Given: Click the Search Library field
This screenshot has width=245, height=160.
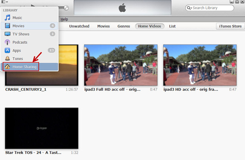Looking at the screenshot, I should click(210, 8).
